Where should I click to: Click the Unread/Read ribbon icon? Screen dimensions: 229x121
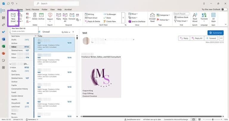152,17
